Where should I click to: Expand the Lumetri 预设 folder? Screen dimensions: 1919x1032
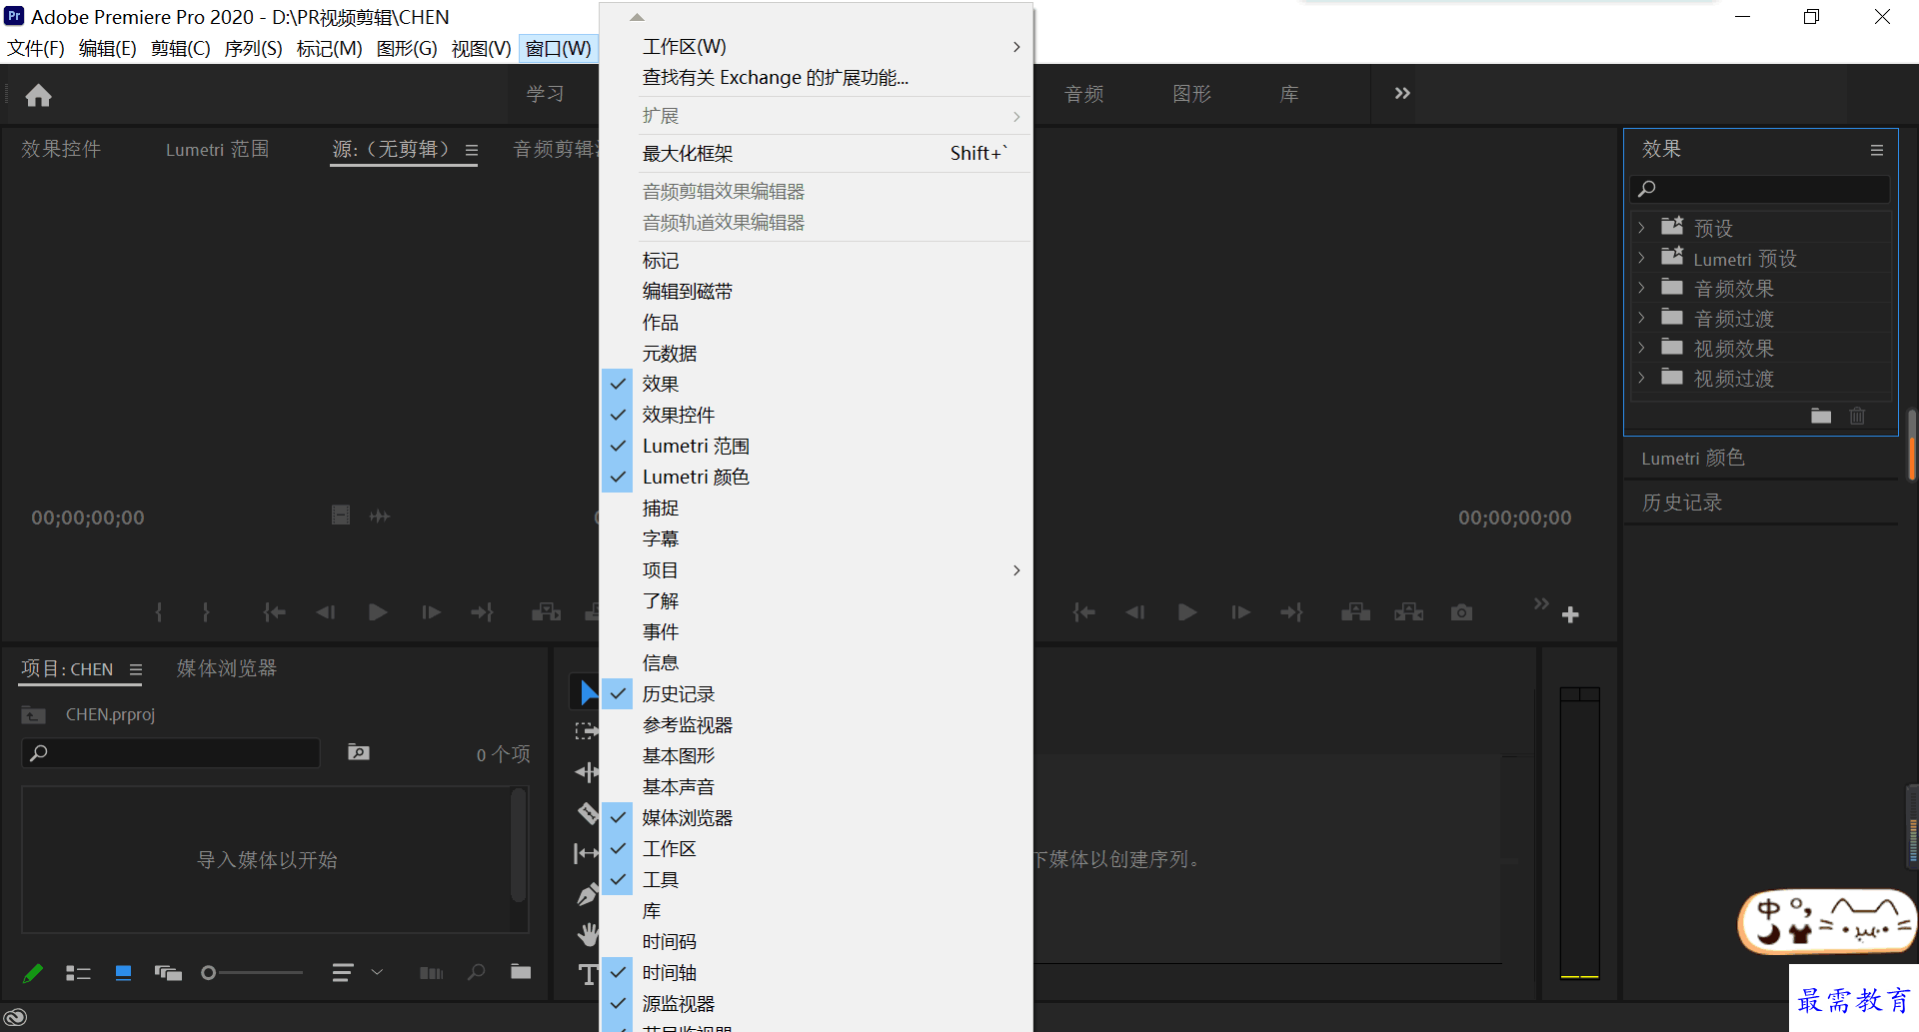(1641, 258)
